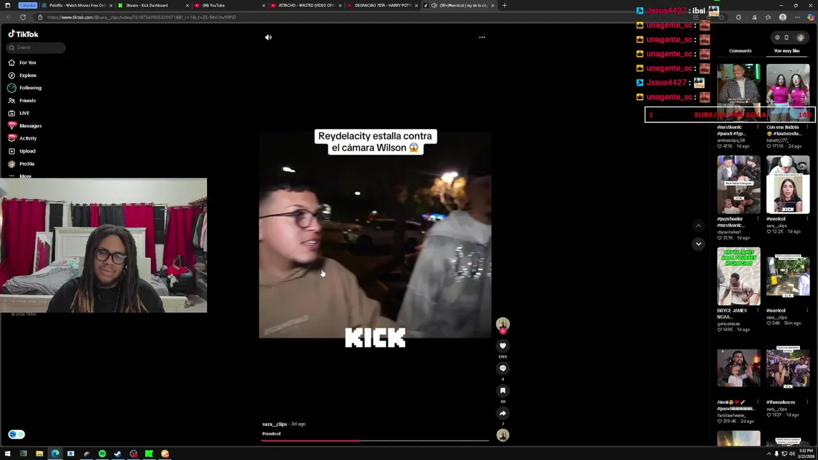The height and width of the screenshot is (460, 818).
Task: Open the lisbeth_077_ creator link
Action: (778, 141)
